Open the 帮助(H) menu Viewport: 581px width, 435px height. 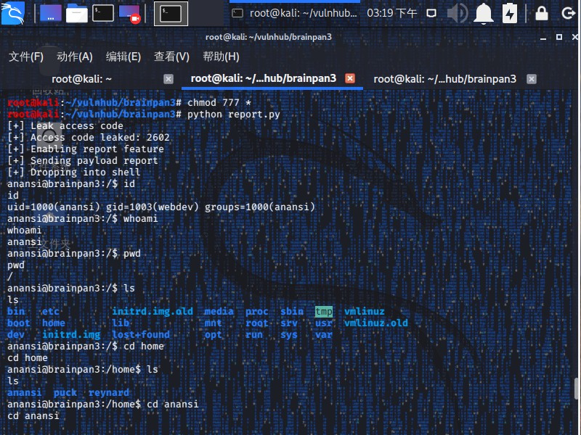(221, 57)
